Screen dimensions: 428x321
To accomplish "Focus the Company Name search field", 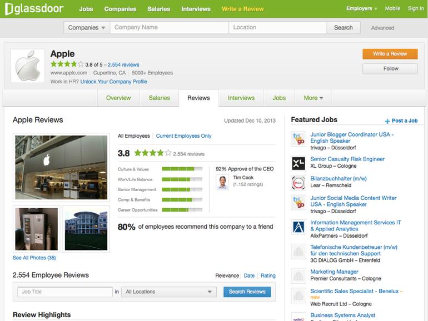I will click(x=169, y=28).
